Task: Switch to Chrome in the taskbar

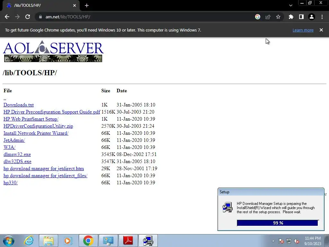Action: (x=88, y=241)
